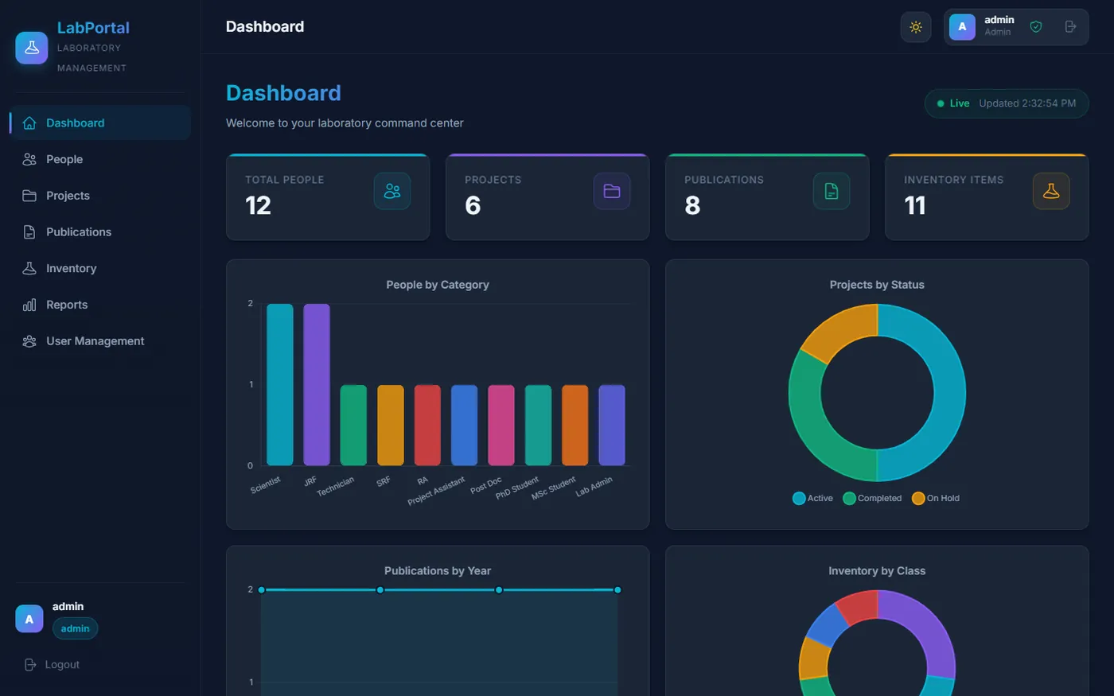Toggle the light/dark theme sun button
The height and width of the screenshot is (696, 1114).
[916, 27]
